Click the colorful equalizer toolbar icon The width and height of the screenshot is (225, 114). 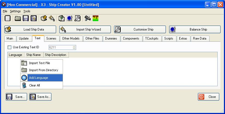pos(96,19)
